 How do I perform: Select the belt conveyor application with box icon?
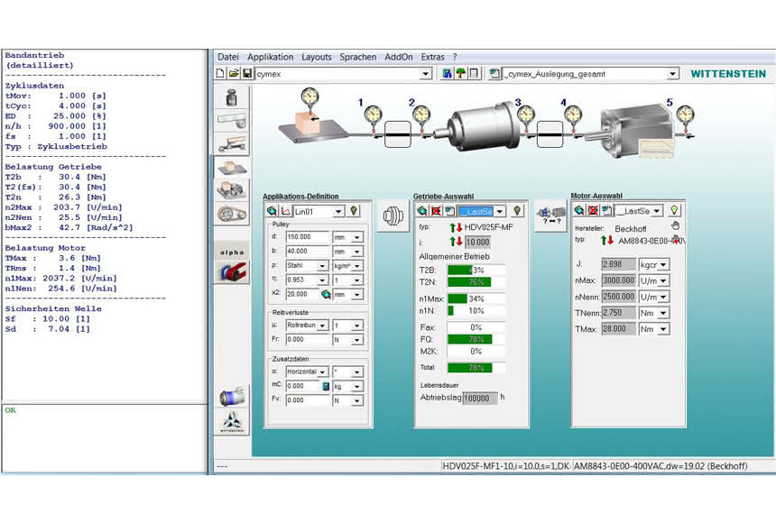[232, 167]
